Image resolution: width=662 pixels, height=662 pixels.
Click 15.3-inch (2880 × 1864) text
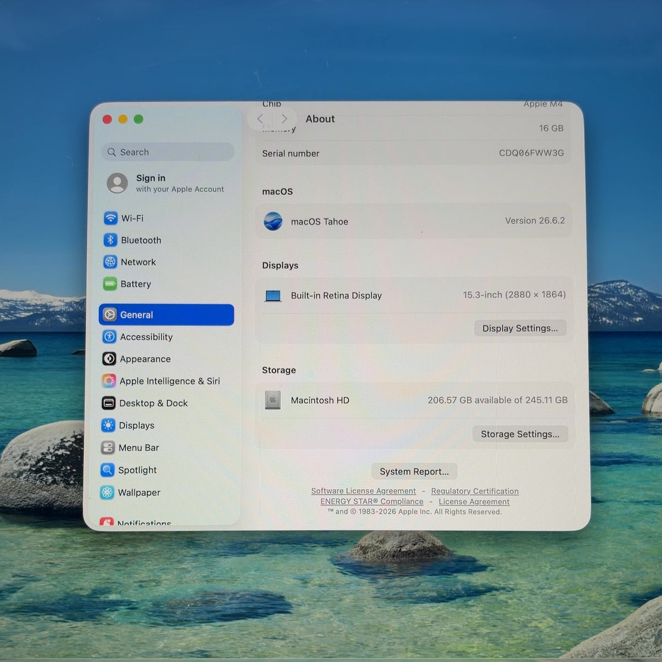click(514, 295)
